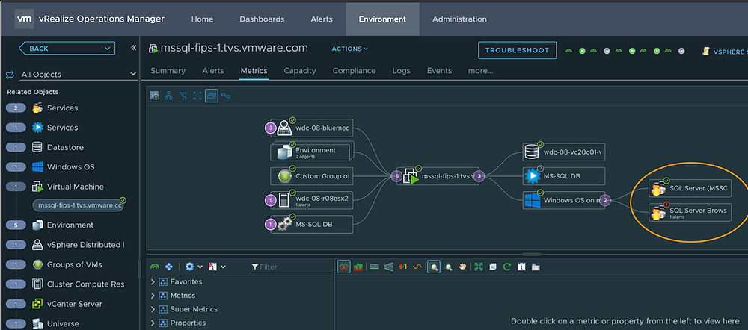This screenshot has height=330, width=748.
Task: Open the ACTIONS dropdown menu
Action: click(x=350, y=49)
